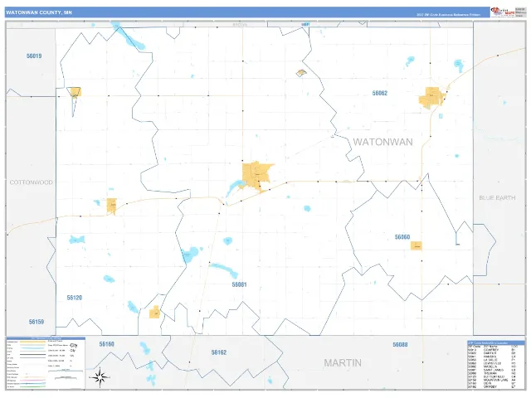This screenshot has width=531, height=398.
Task: Click the "BLUE EARTH" county label
Action: [x=497, y=197]
